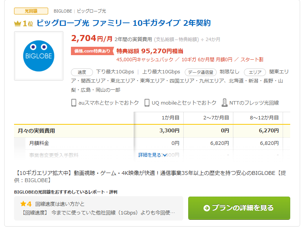
Task: Click the ビッグローブ光 service name text
Action: (91, 11)
